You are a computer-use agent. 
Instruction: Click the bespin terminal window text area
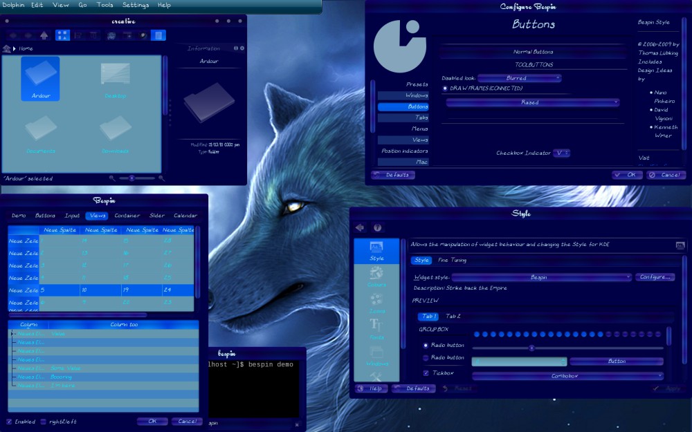coord(254,388)
